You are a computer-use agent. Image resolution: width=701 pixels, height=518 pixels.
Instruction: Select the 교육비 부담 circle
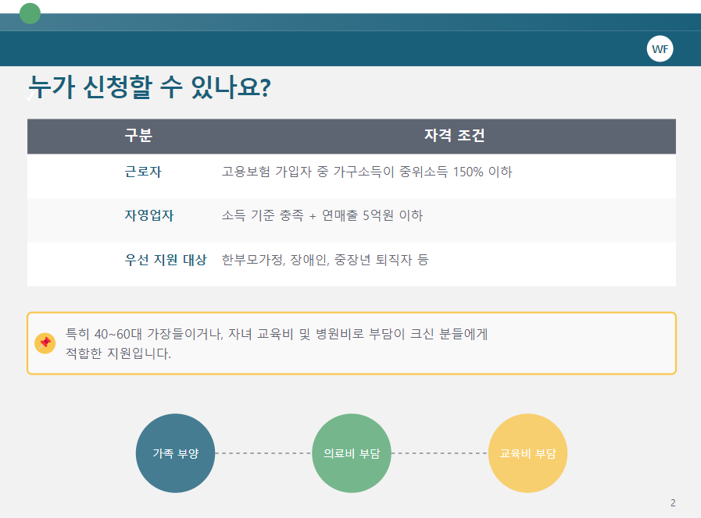[528, 453]
